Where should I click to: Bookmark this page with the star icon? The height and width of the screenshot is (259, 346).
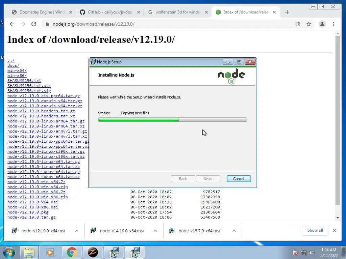309,24
